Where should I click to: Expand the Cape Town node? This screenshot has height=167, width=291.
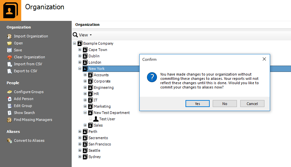(80, 50)
